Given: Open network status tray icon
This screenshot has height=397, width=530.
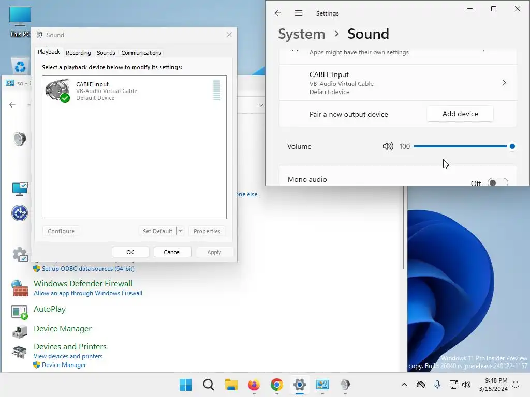Looking at the screenshot, I should point(453,385).
